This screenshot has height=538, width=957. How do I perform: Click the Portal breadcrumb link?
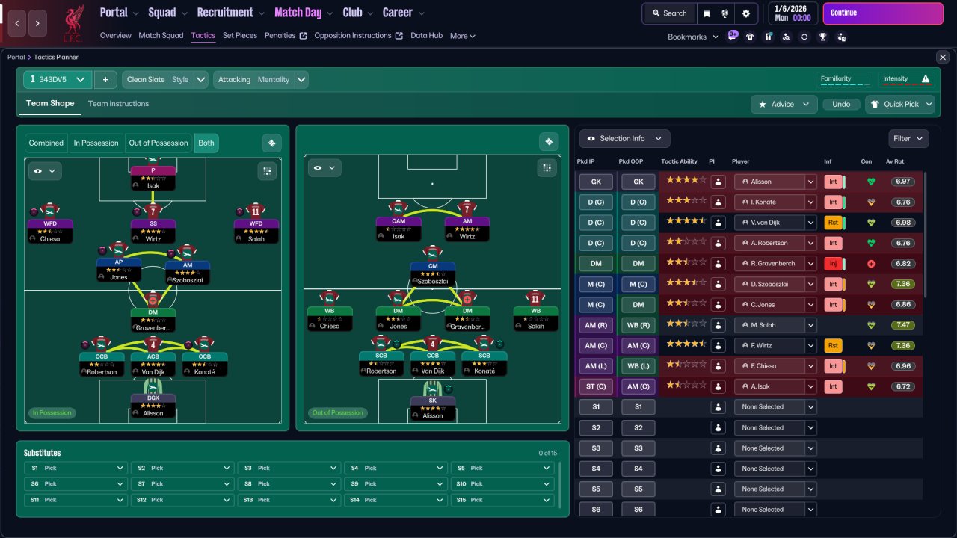pos(16,58)
